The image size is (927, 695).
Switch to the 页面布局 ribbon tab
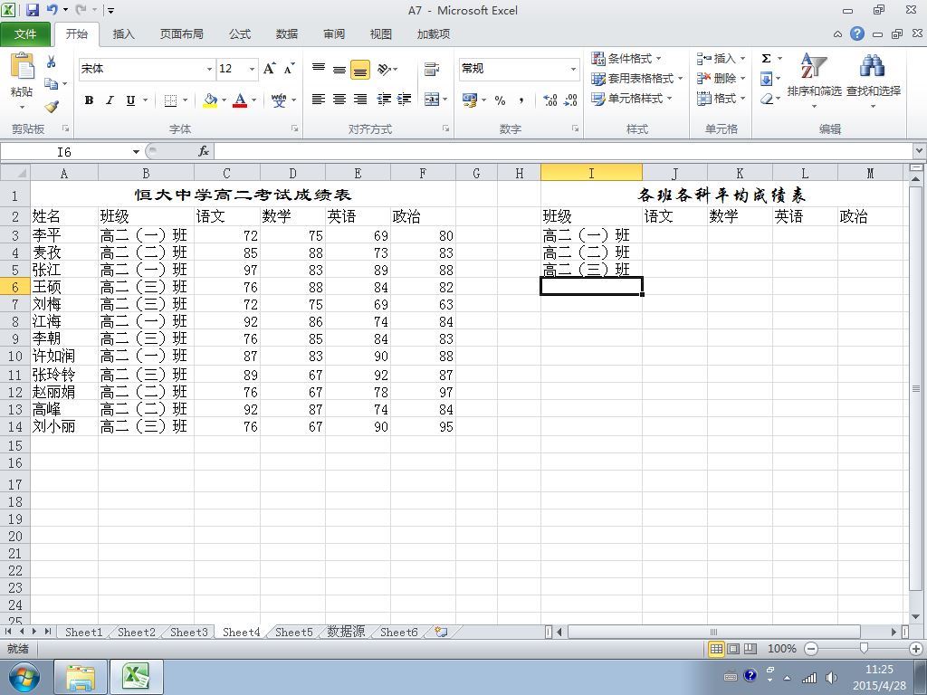(x=181, y=34)
